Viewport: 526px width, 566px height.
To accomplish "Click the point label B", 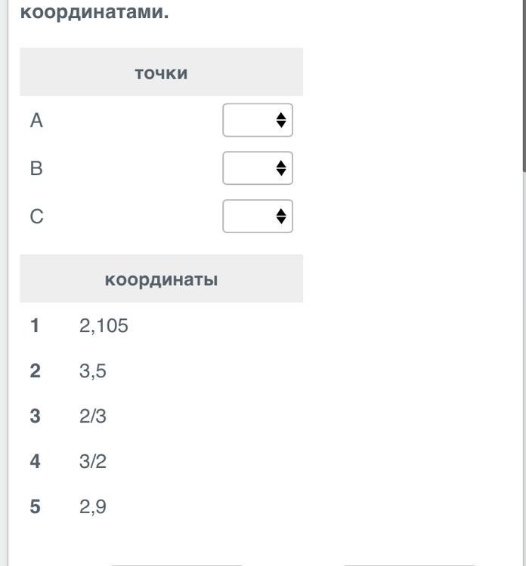I will pyautogui.click(x=36, y=168).
